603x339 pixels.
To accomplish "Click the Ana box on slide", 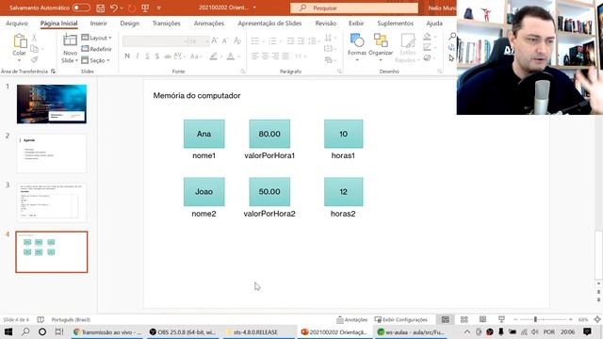I will (x=204, y=134).
